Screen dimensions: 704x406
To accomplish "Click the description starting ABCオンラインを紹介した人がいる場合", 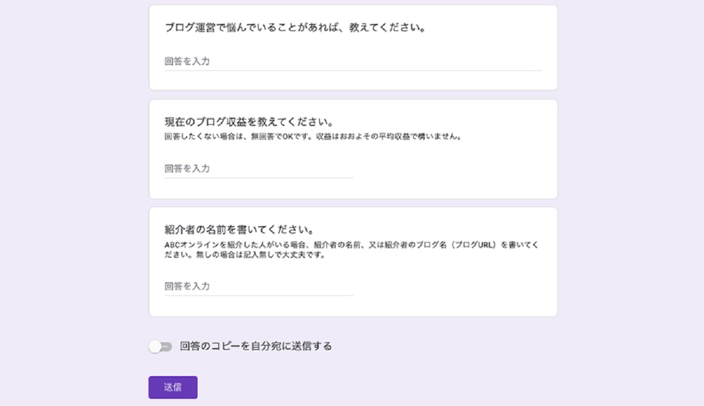I will [x=351, y=250].
